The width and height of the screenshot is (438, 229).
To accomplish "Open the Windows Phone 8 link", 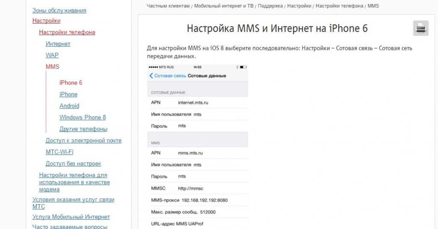I will pos(83,117).
